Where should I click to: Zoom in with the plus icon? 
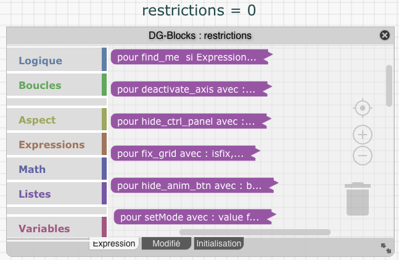pos(363,134)
